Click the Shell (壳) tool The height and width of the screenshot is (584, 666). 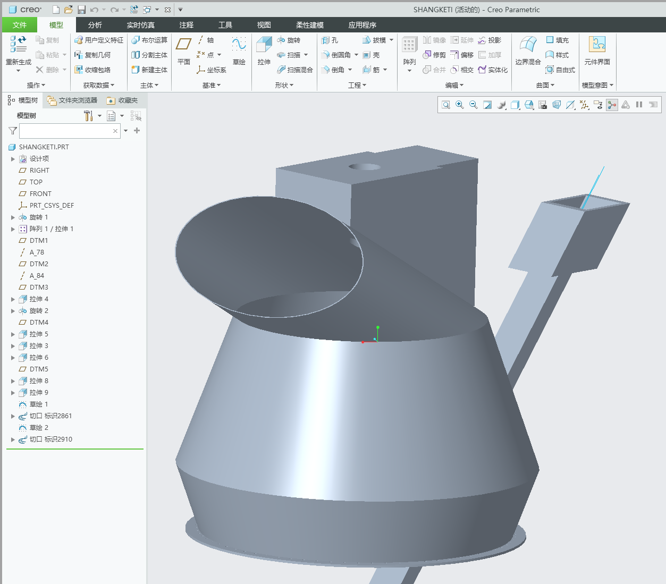tap(371, 55)
